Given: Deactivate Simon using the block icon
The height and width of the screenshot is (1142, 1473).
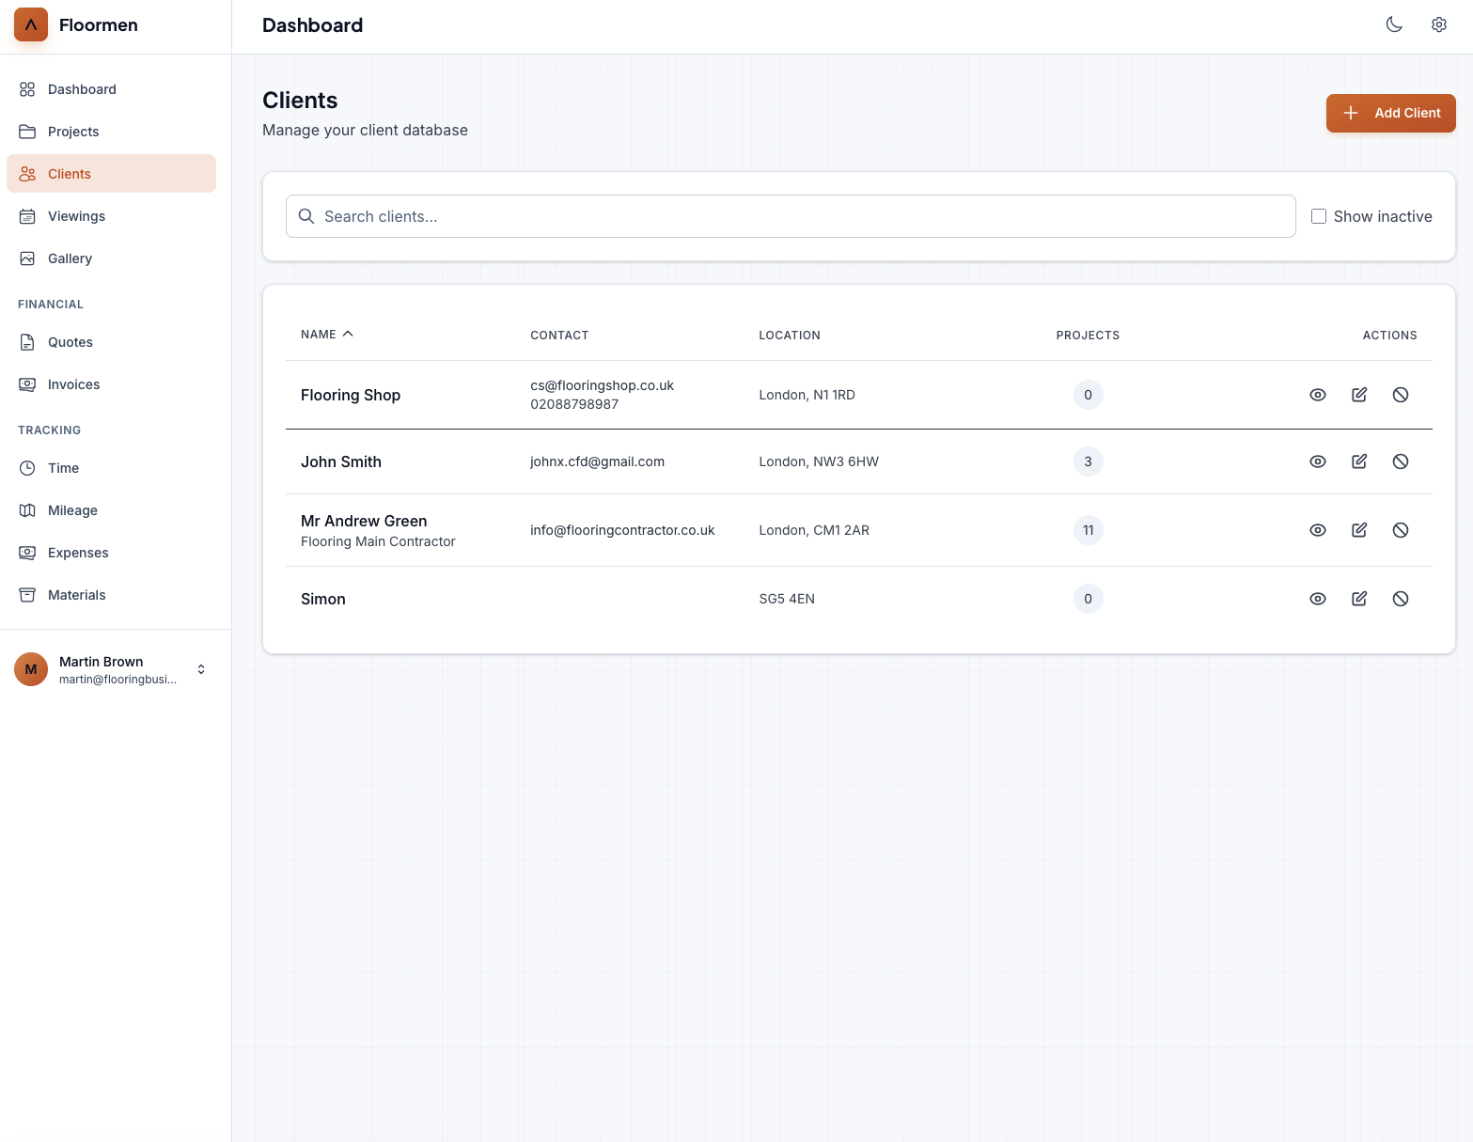Looking at the screenshot, I should pyautogui.click(x=1401, y=599).
